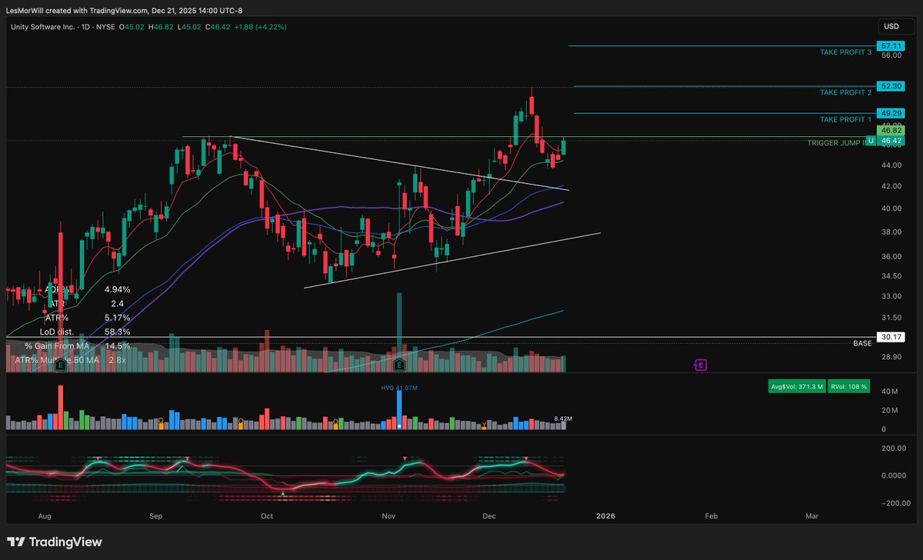Click the 30.17 base price label
The width and height of the screenshot is (923, 560).
[x=892, y=336]
